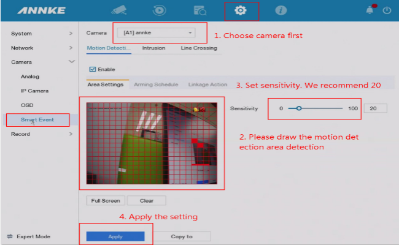Click the sensitivity value input field
Screen dimensions: 399x245
[x=374, y=108]
